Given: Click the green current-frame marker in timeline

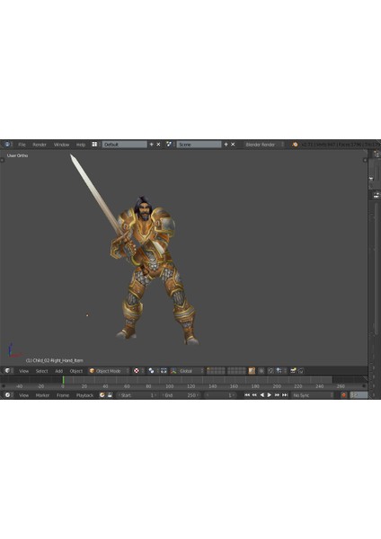Looking at the screenshot, I should tap(63, 380).
